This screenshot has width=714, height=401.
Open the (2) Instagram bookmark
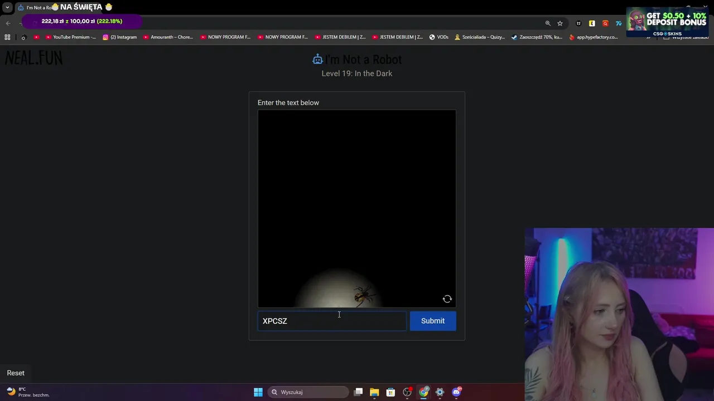(x=119, y=37)
